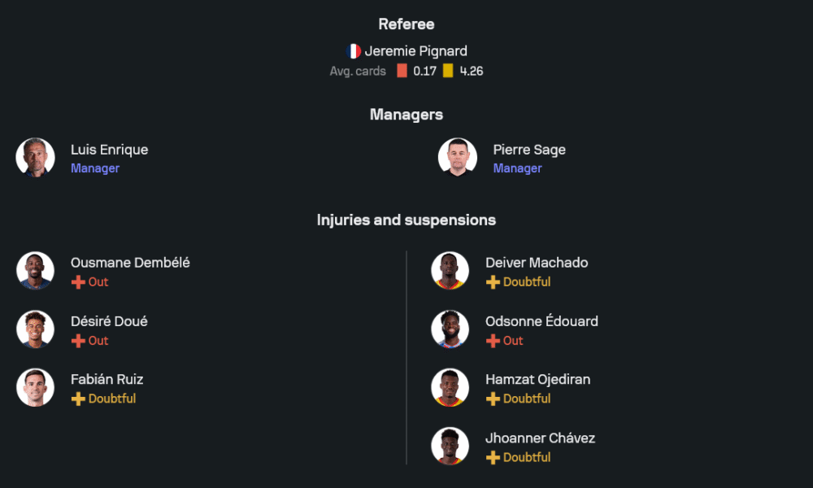Click the red injury cross under Ousmane Dembélé
The height and width of the screenshot is (488, 813).
(x=78, y=282)
